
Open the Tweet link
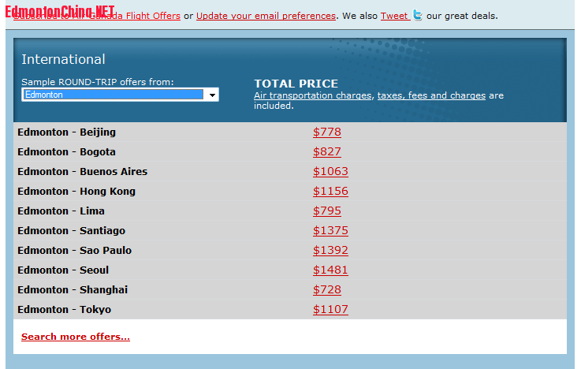394,16
